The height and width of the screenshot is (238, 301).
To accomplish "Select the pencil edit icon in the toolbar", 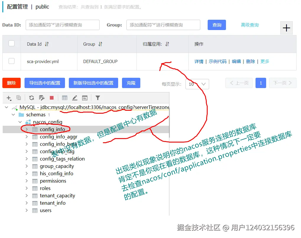I will point(74,97).
